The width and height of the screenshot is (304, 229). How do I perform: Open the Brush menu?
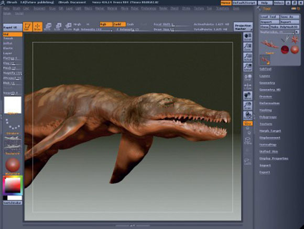click(16, 8)
